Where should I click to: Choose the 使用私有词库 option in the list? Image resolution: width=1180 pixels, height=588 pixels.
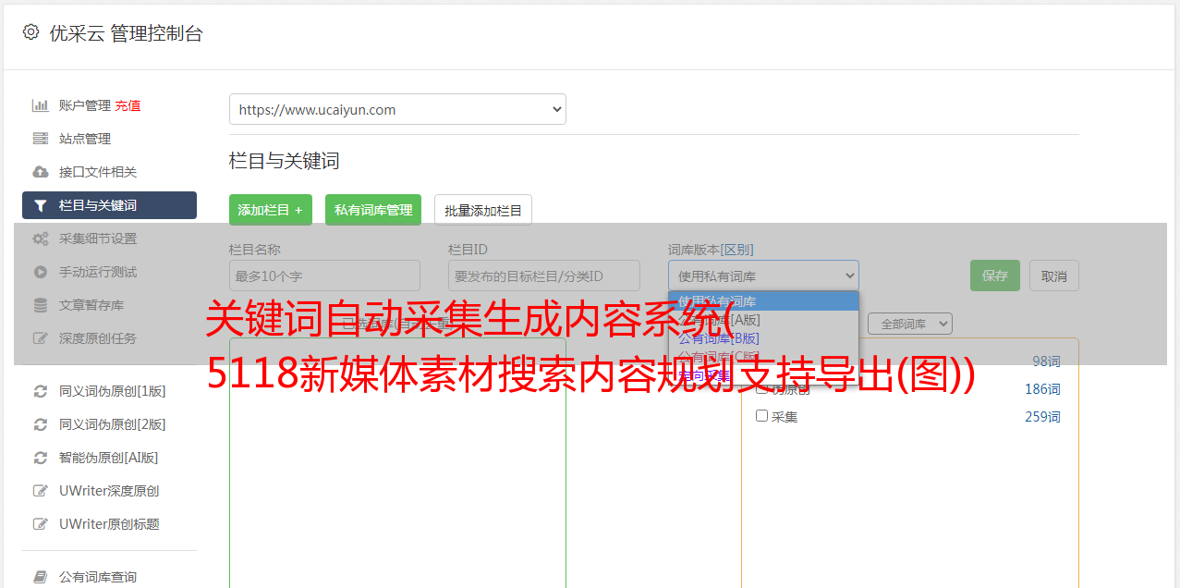coord(763,301)
